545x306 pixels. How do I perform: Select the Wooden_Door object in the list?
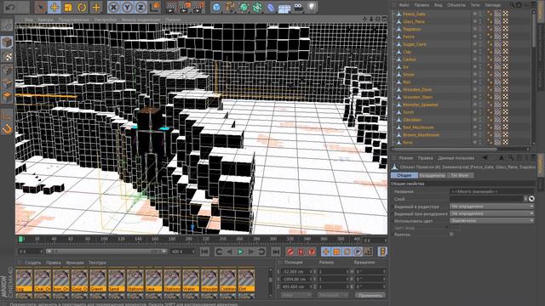pyautogui.click(x=417, y=89)
